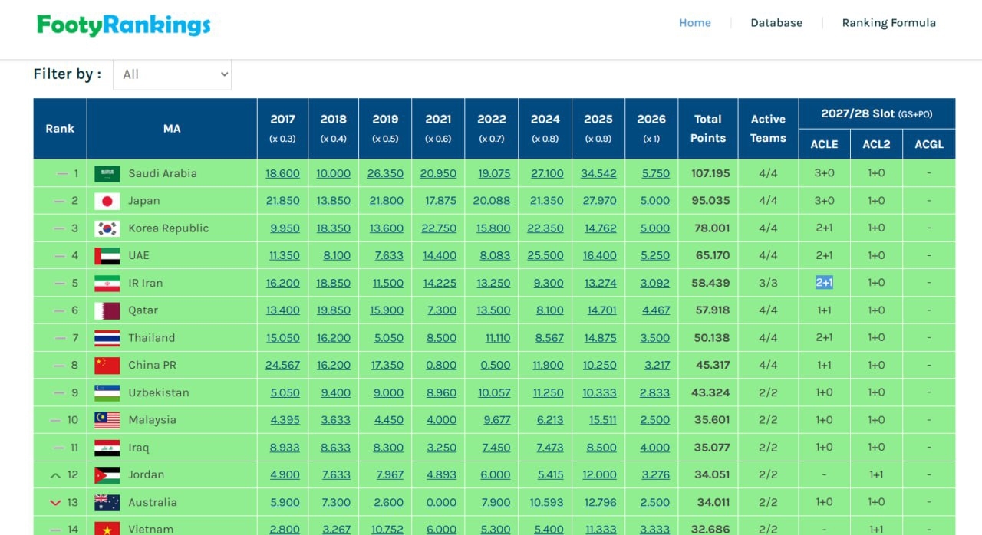Screen dimensions: 982x535
Task: Open the Filter by dropdown
Action: (172, 74)
